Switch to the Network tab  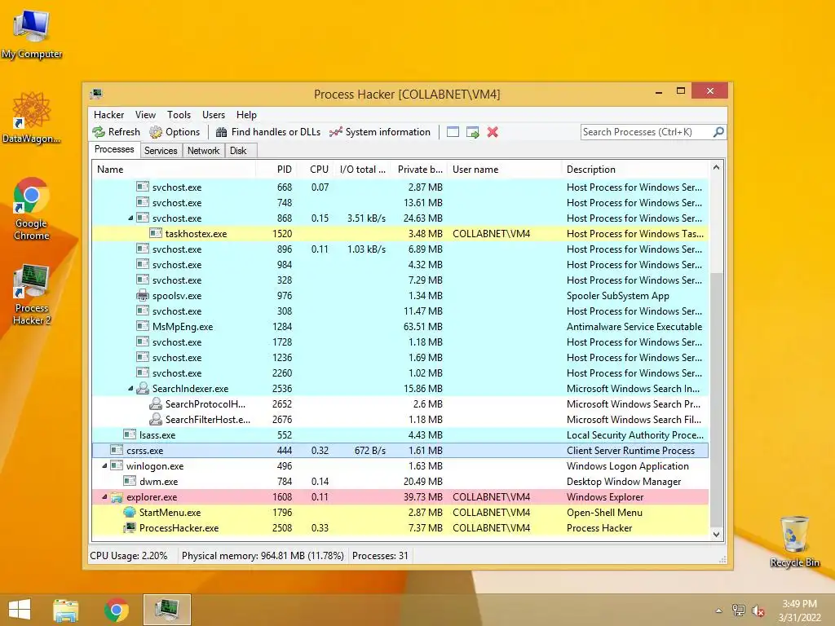point(203,151)
